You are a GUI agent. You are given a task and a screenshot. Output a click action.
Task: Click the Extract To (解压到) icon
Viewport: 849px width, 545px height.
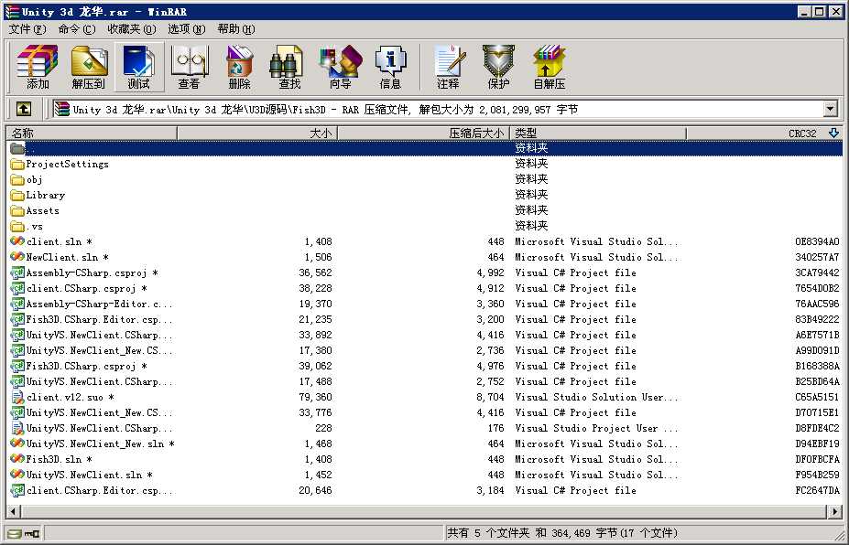89,67
